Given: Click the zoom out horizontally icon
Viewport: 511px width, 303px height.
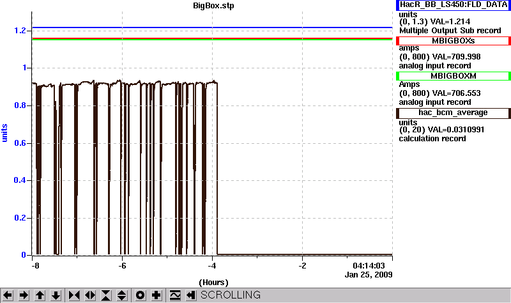Looking at the screenshot, I should (x=90, y=295).
